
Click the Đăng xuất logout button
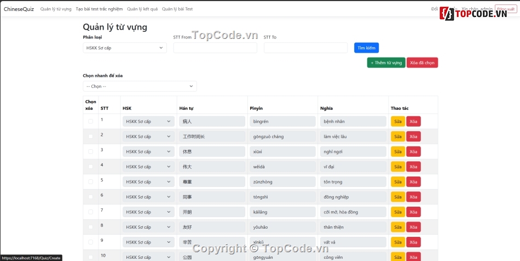pyautogui.click(x=506, y=9)
